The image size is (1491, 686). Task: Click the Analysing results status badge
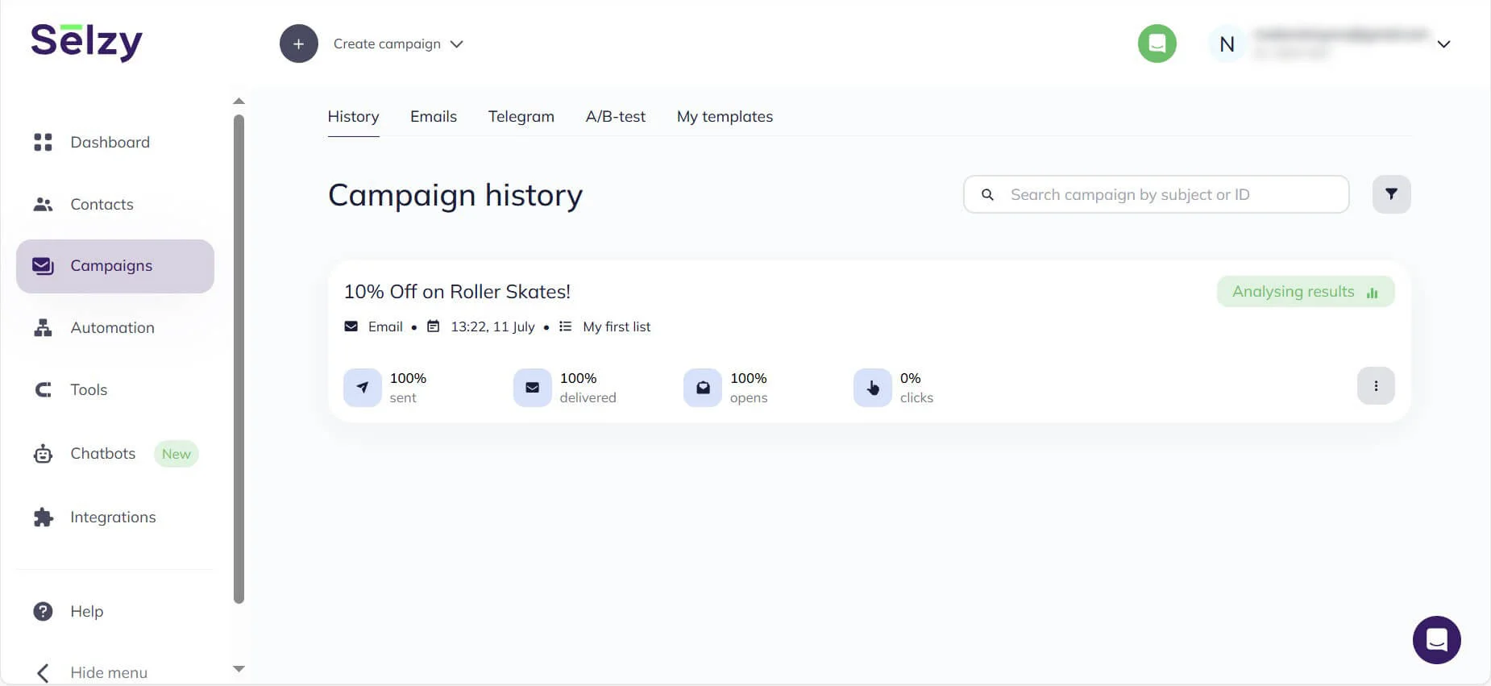[x=1306, y=292]
